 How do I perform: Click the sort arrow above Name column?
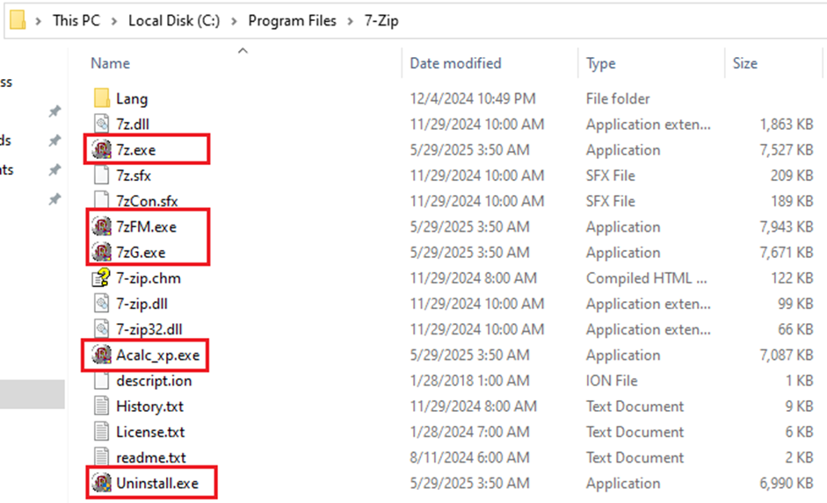[x=243, y=51]
